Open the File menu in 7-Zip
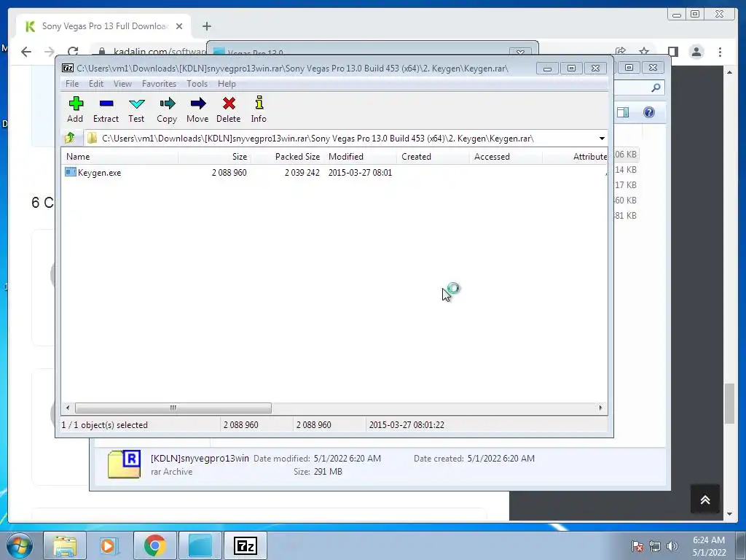This screenshot has width=746, height=560. click(x=72, y=84)
